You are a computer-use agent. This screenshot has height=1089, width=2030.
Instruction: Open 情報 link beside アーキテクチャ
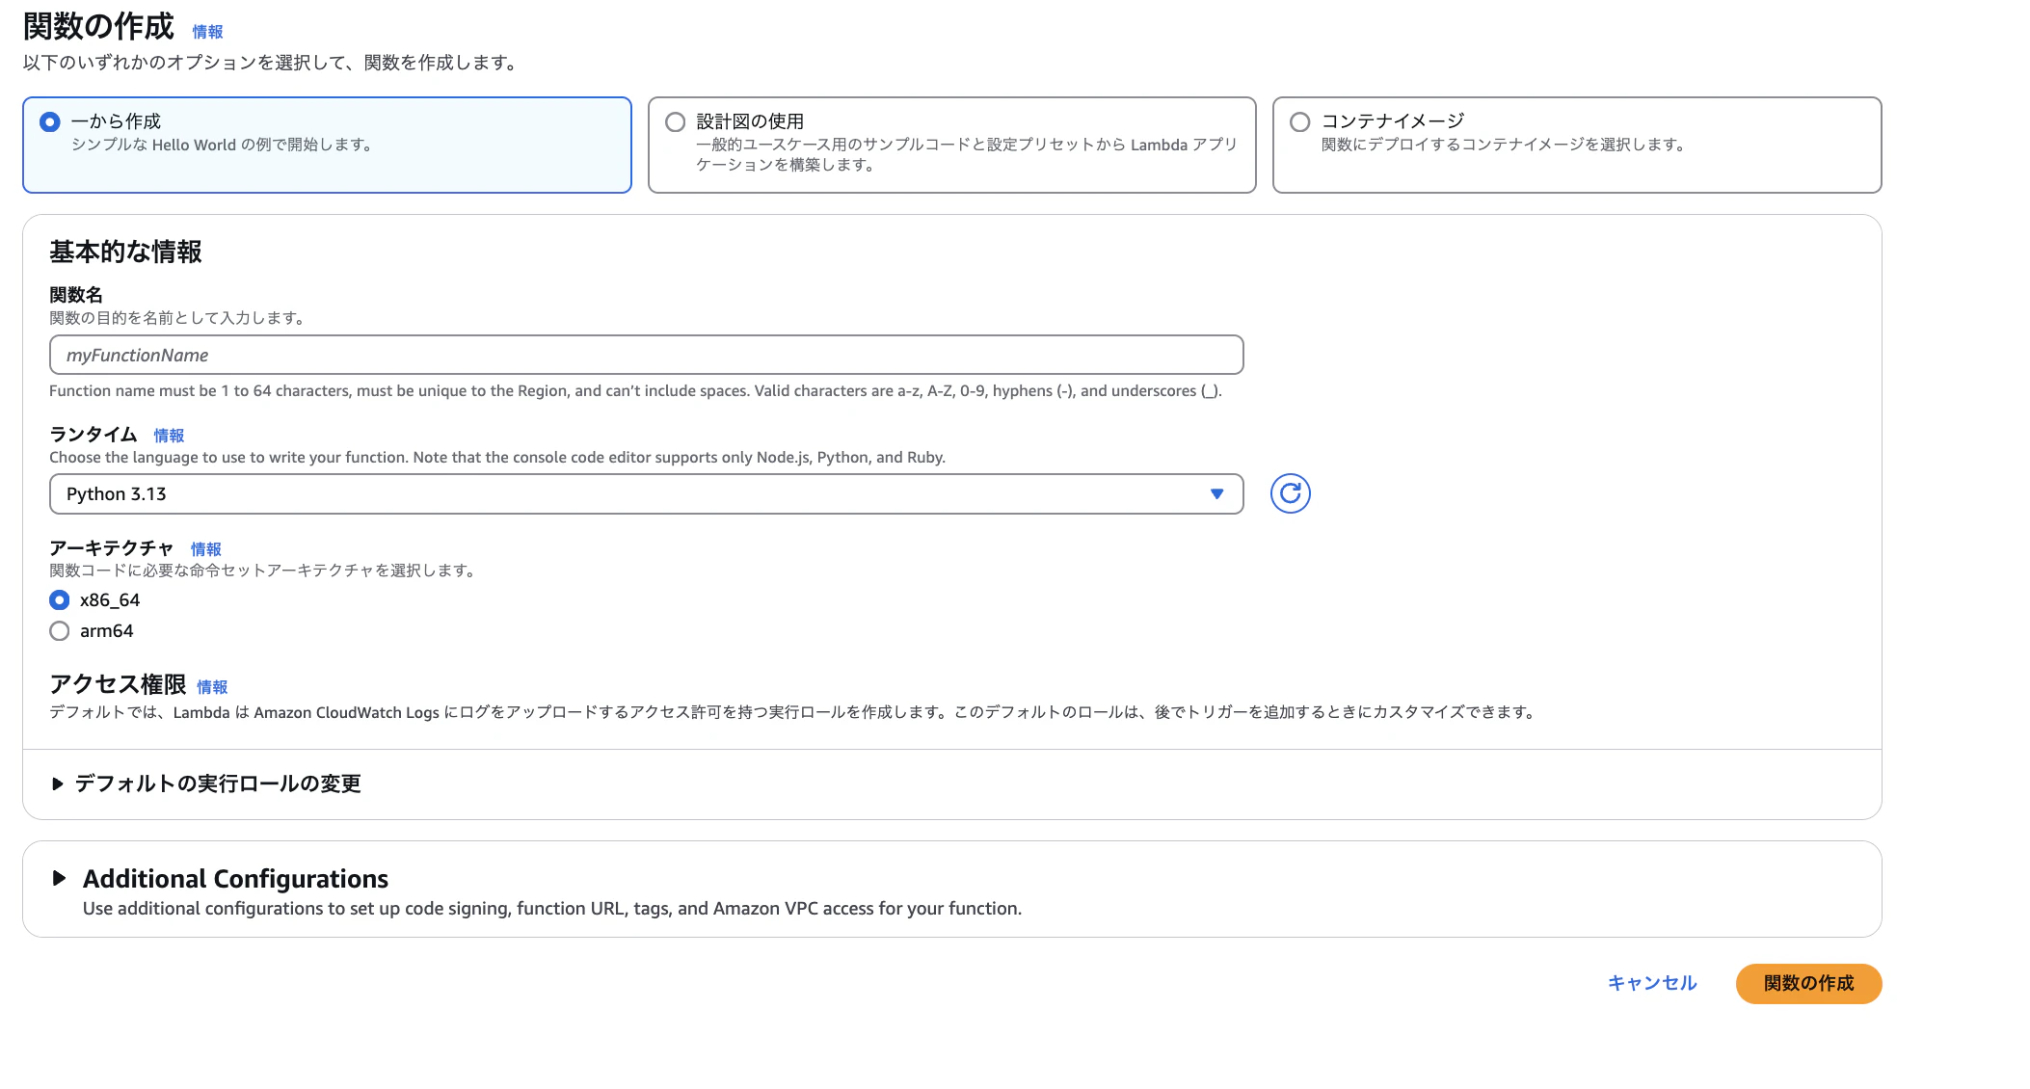(205, 549)
